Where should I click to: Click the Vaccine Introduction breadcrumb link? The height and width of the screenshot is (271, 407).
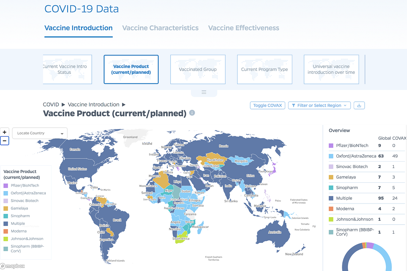coord(93,104)
